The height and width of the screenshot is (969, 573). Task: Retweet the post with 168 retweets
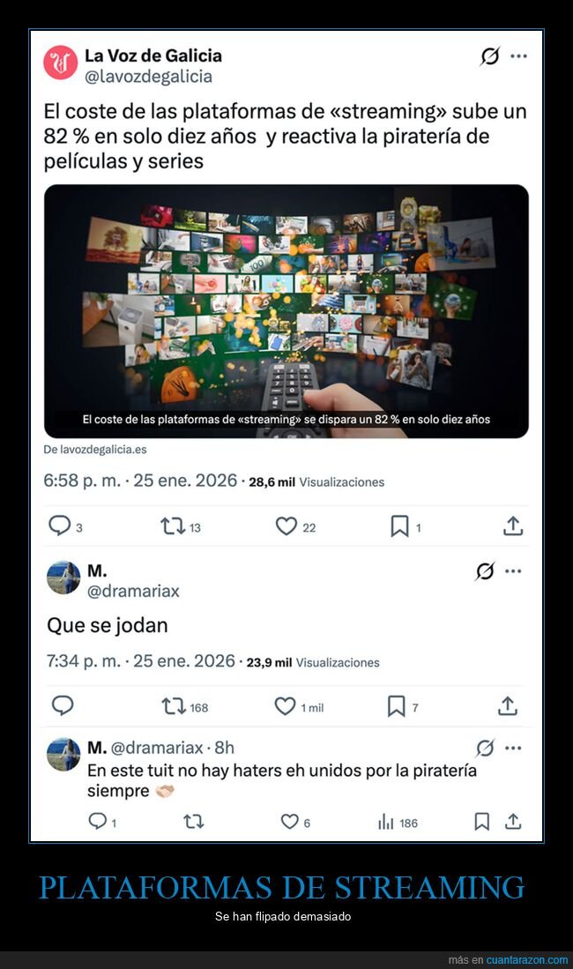[174, 706]
